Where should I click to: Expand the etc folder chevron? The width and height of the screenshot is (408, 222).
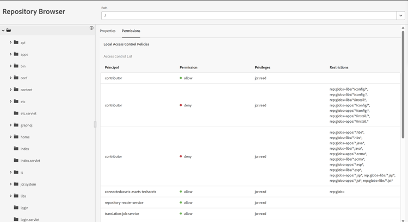pos(11,102)
